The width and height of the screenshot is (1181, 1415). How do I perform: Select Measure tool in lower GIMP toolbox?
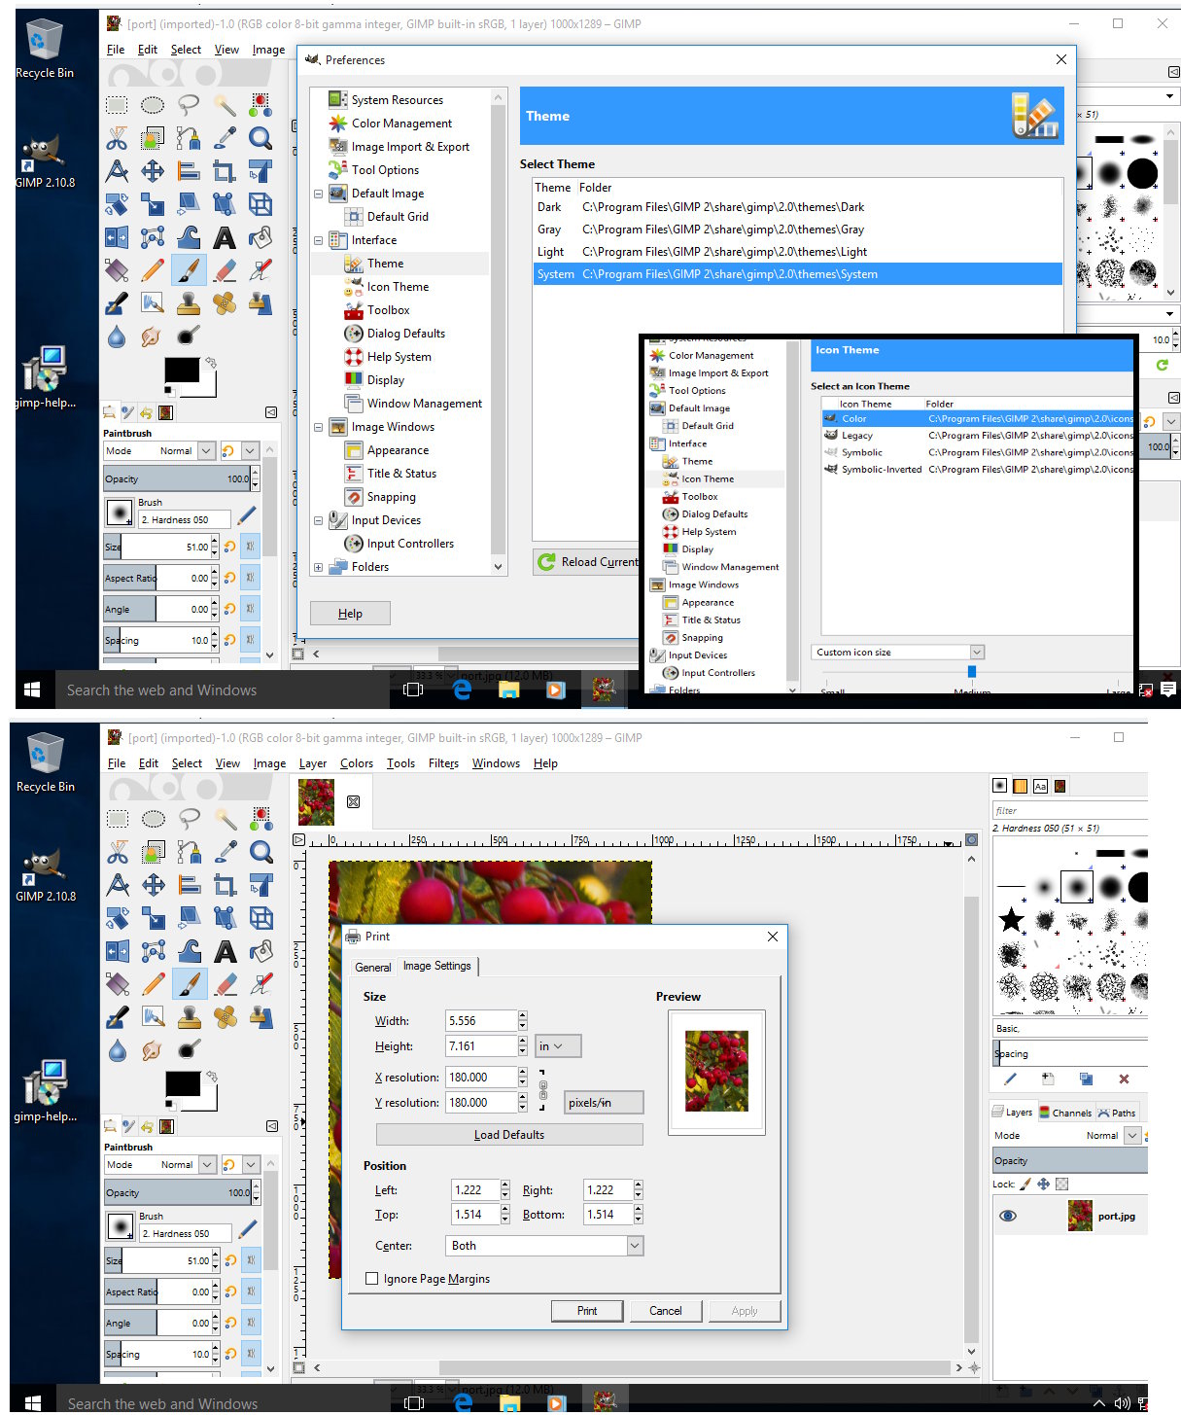(x=118, y=885)
